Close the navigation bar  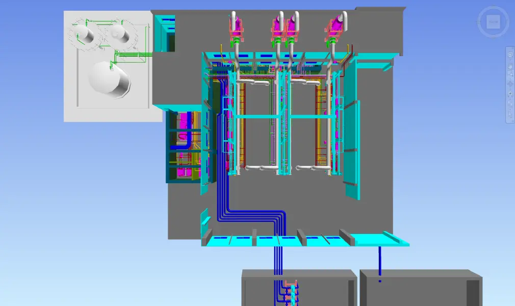pos(510,48)
